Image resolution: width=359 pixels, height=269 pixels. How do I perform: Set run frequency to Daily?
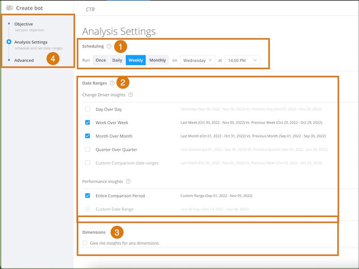[117, 60]
